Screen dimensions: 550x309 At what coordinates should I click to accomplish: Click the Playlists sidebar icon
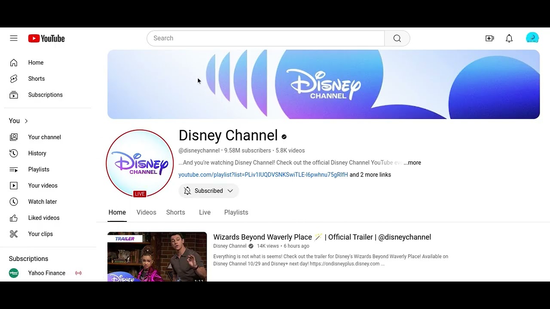point(14,170)
